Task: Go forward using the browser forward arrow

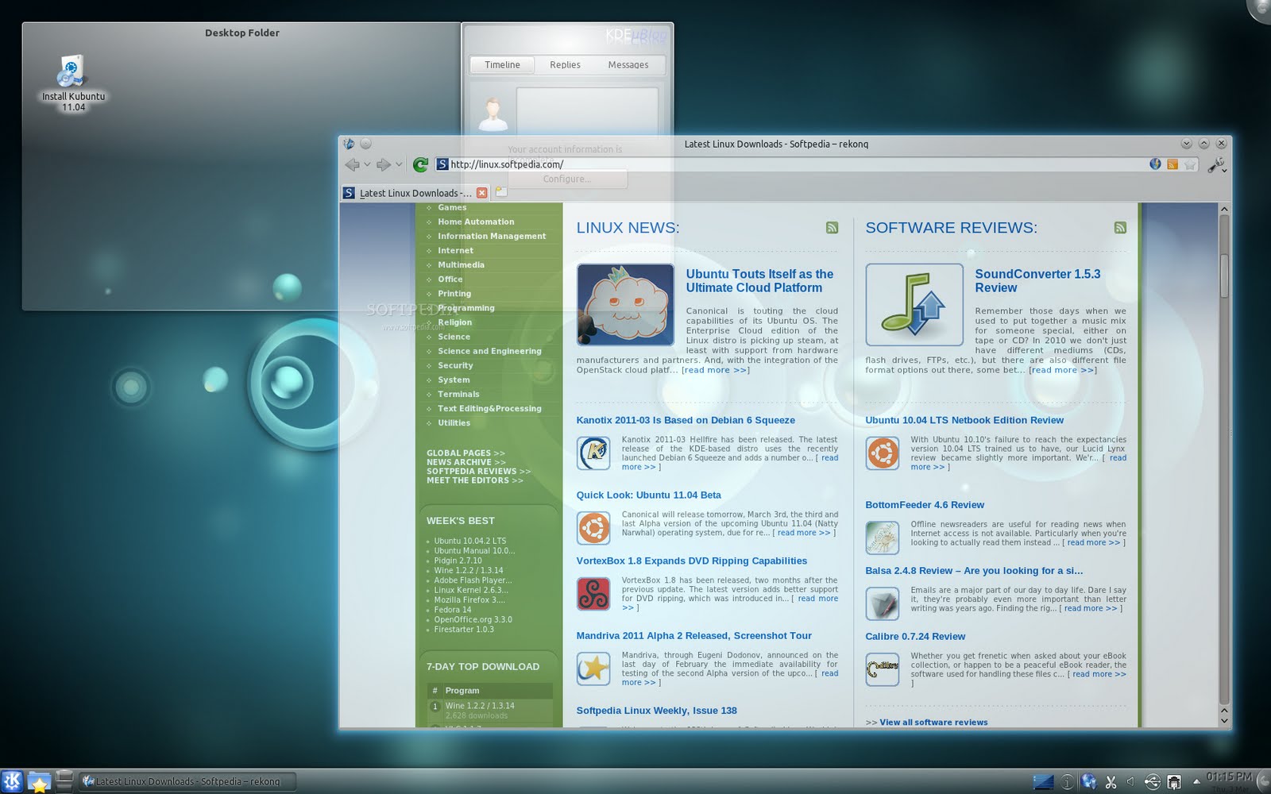Action: pyautogui.click(x=384, y=164)
